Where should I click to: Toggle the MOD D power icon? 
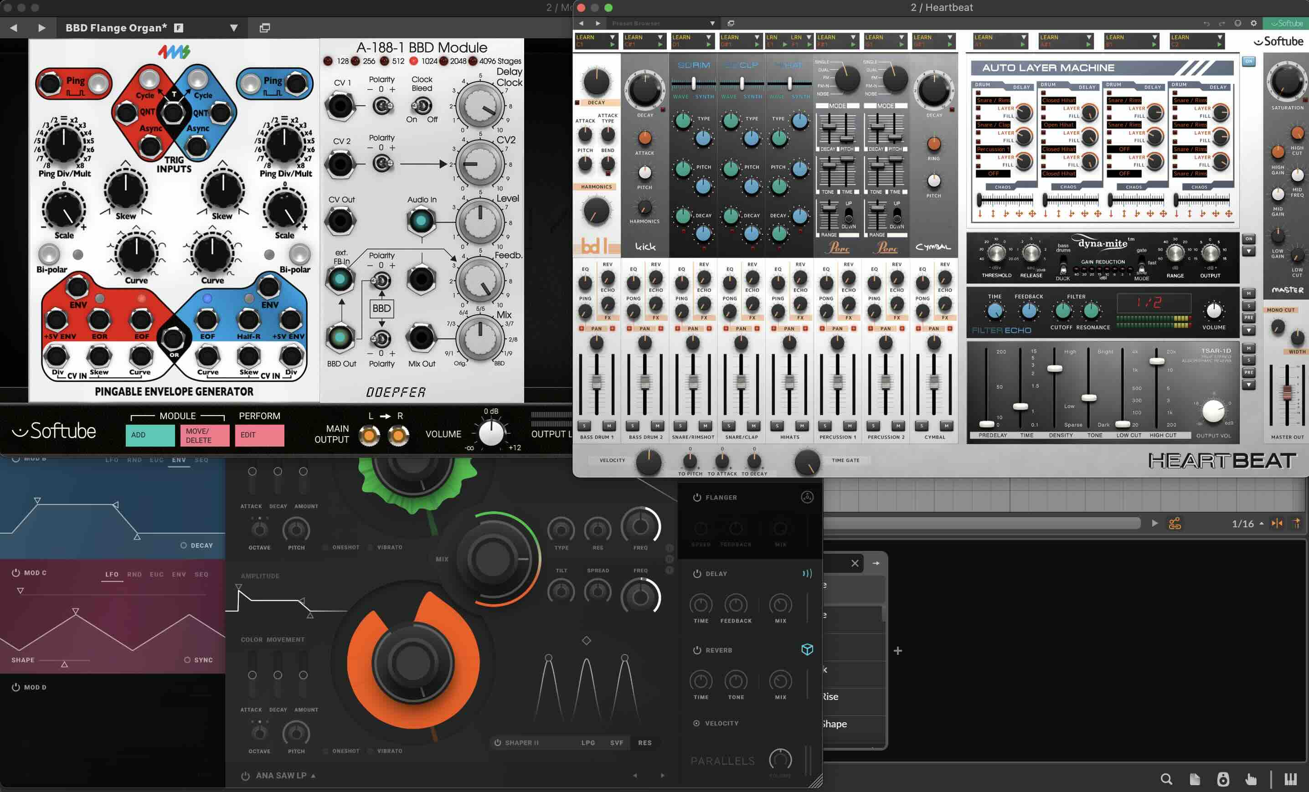click(15, 687)
